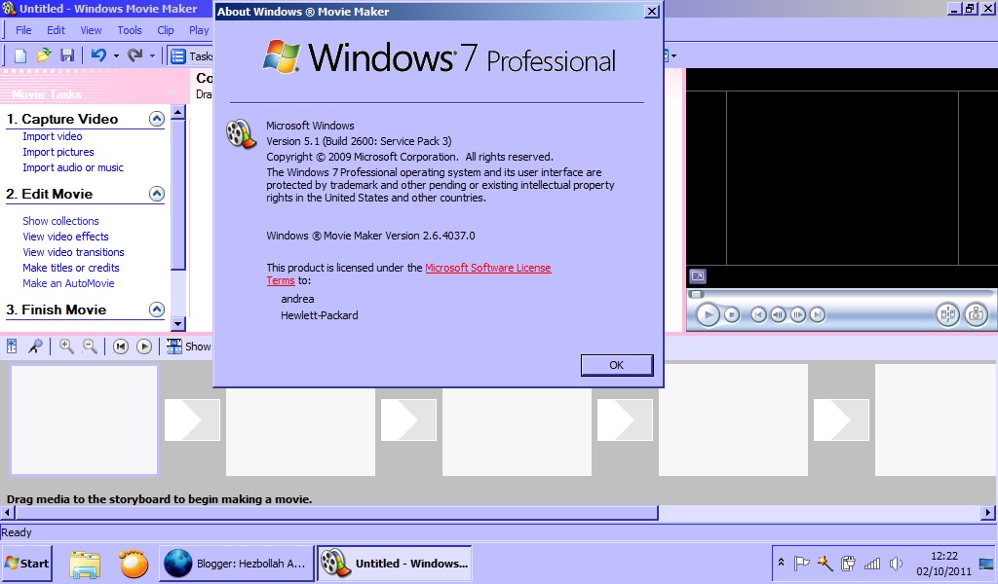
Task: Click the Save Project floppy icon
Action: [x=67, y=55]
